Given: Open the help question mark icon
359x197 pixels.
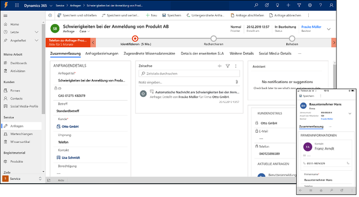Looking at the screenshot, I should pyautogui.click(x=321, y=5).
